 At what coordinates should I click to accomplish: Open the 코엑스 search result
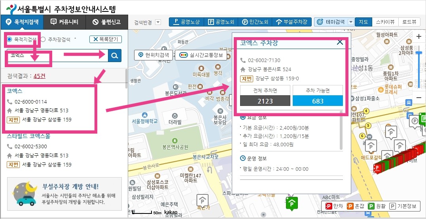[x=15, y=91]
